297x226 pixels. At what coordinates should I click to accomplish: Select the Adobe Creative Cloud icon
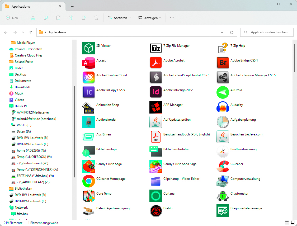click(x=89, y=77)
